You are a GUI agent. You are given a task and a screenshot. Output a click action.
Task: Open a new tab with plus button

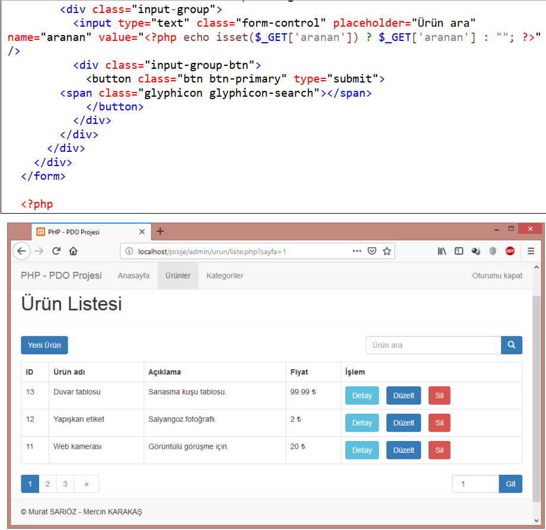click(x=160, y=231)
